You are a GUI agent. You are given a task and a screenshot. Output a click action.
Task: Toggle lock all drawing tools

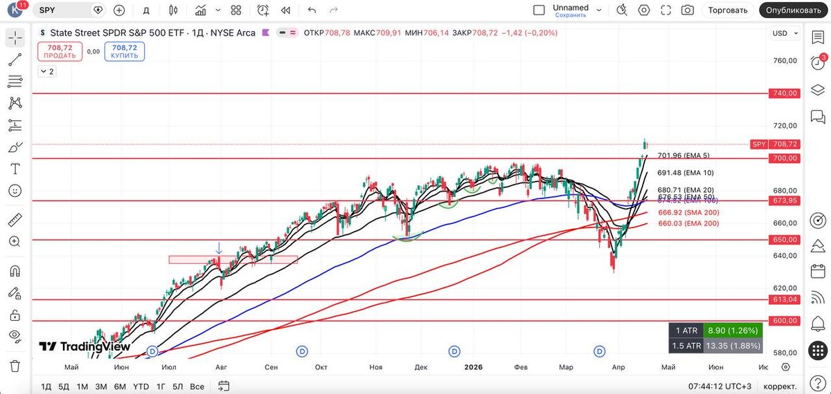[15, 315]
